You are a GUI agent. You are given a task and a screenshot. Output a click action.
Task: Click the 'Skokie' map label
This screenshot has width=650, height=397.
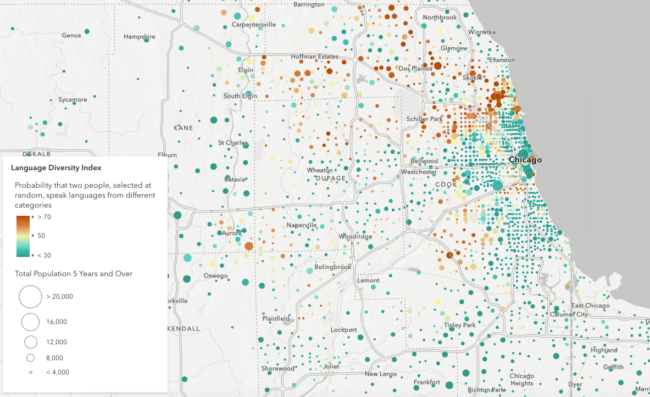click(472, 77)
